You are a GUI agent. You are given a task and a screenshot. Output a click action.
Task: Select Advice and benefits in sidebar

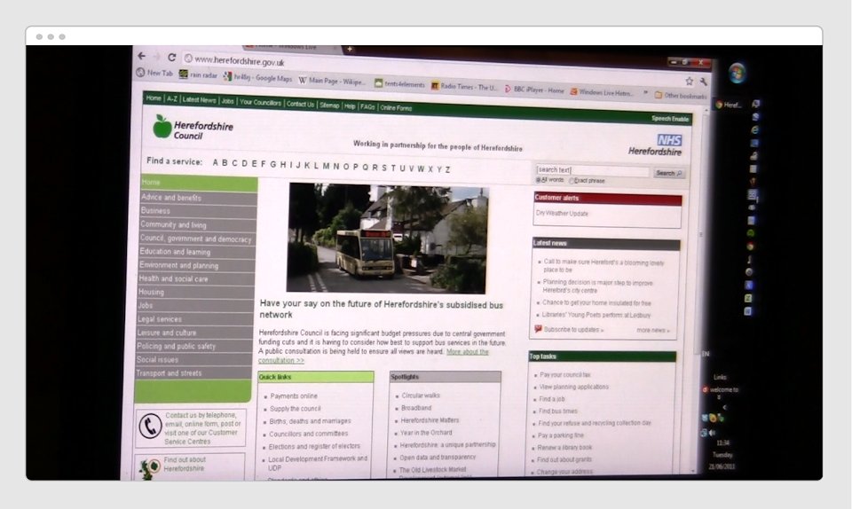198,198
